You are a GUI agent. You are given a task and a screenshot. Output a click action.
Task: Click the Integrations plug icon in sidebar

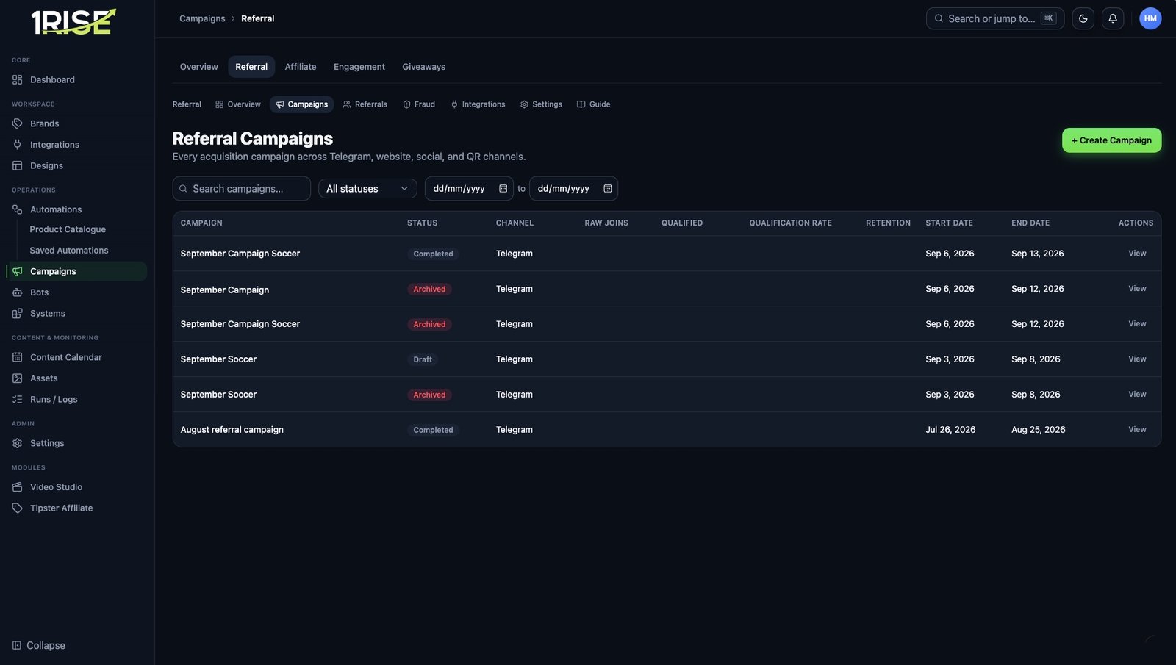click(x=18, y=145)
